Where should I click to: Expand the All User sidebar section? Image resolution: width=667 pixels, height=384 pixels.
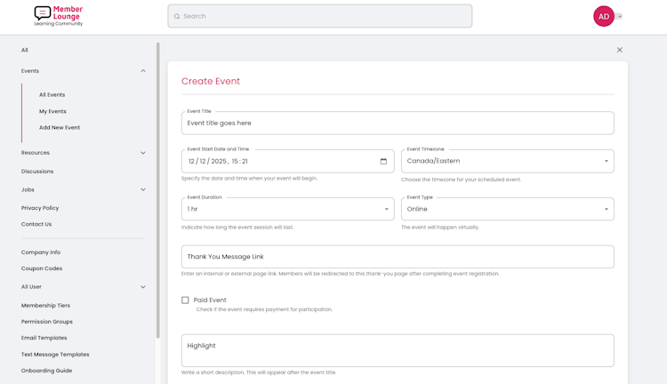(x=143, y=287)
